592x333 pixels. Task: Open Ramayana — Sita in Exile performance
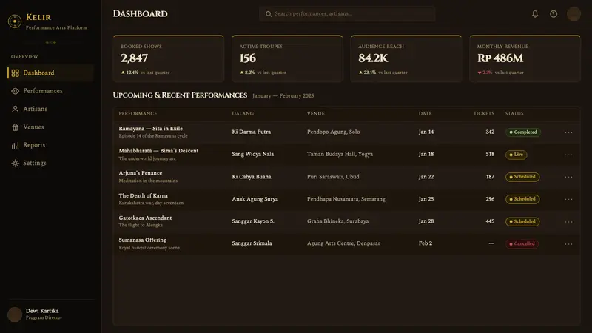click(x=151, y=129)
